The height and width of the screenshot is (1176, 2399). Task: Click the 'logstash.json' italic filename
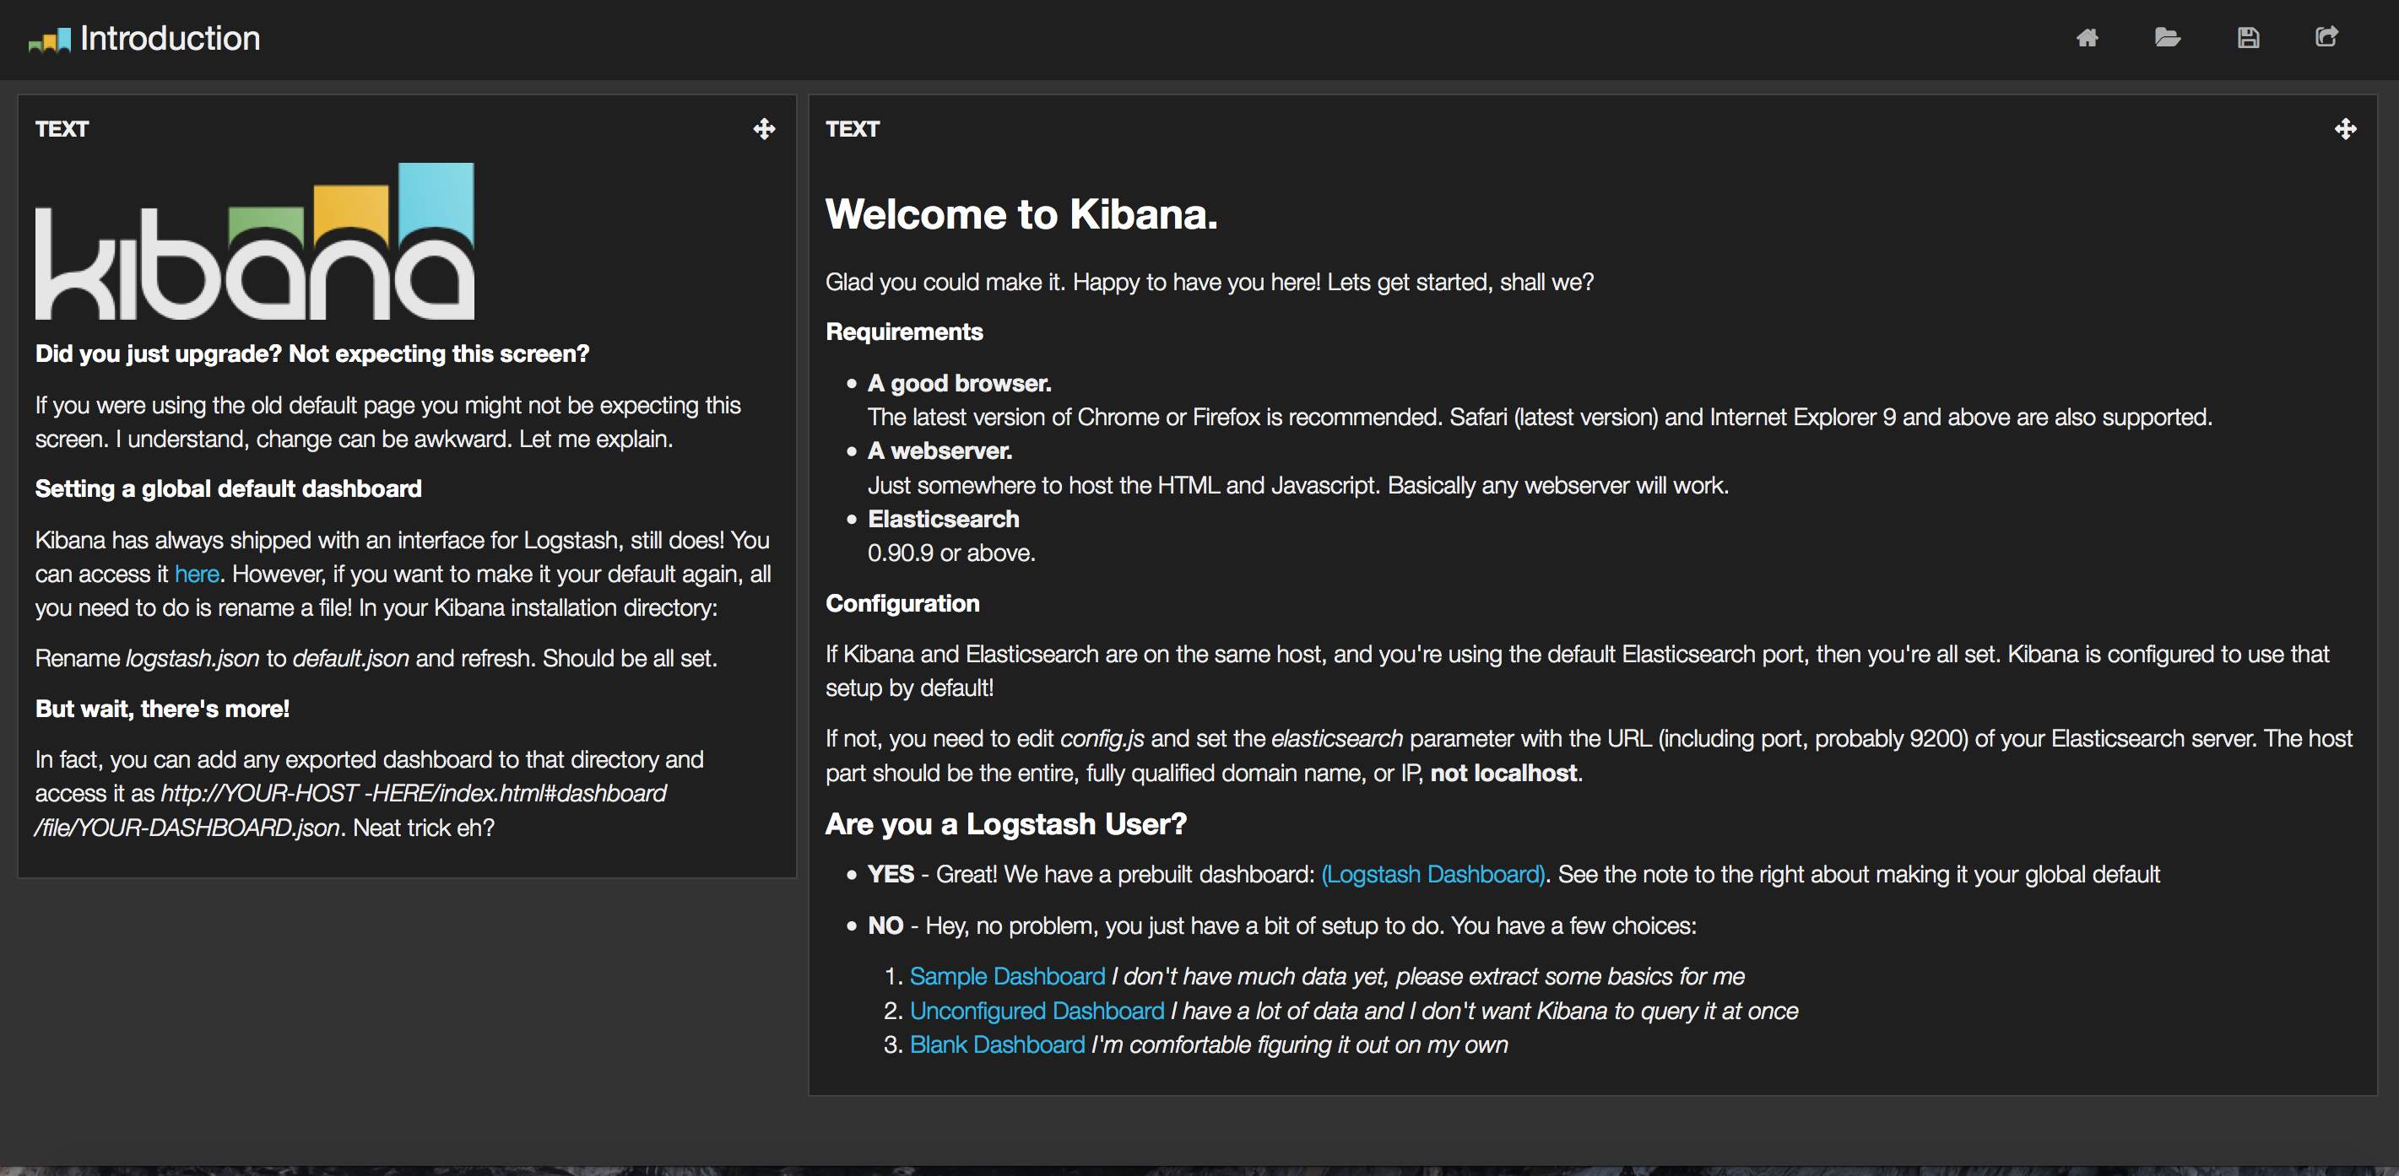point(192,659)
